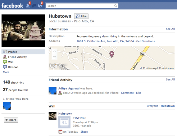
Task: Open the messages icon in header
Action: click(x=34, y=6)
